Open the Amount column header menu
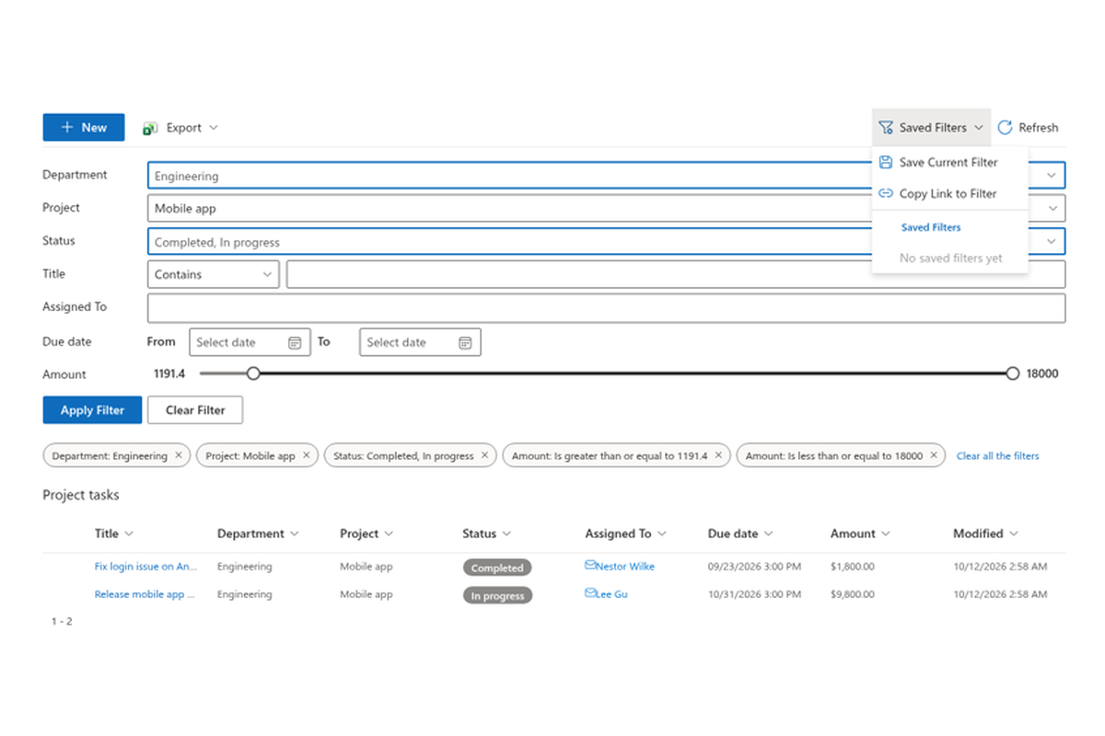 (860, 534)
